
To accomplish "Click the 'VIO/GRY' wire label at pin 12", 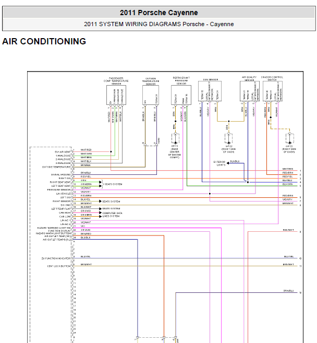I will point(86,192).
